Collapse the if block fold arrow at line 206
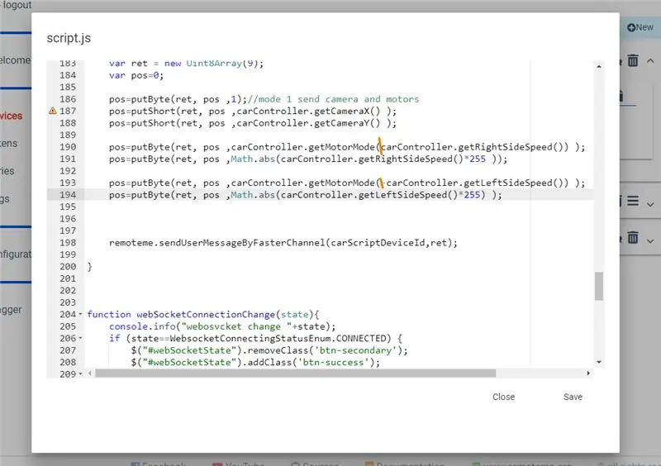 click(80, 338)
